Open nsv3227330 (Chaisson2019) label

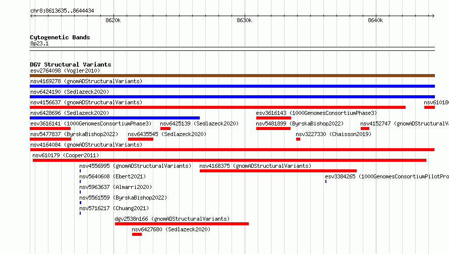tap(333, 134)
